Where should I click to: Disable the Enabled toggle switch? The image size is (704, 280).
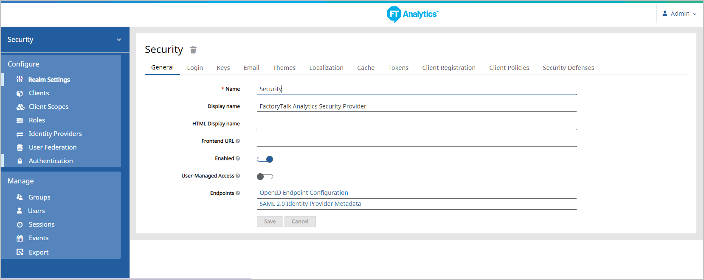pos(265,159)
